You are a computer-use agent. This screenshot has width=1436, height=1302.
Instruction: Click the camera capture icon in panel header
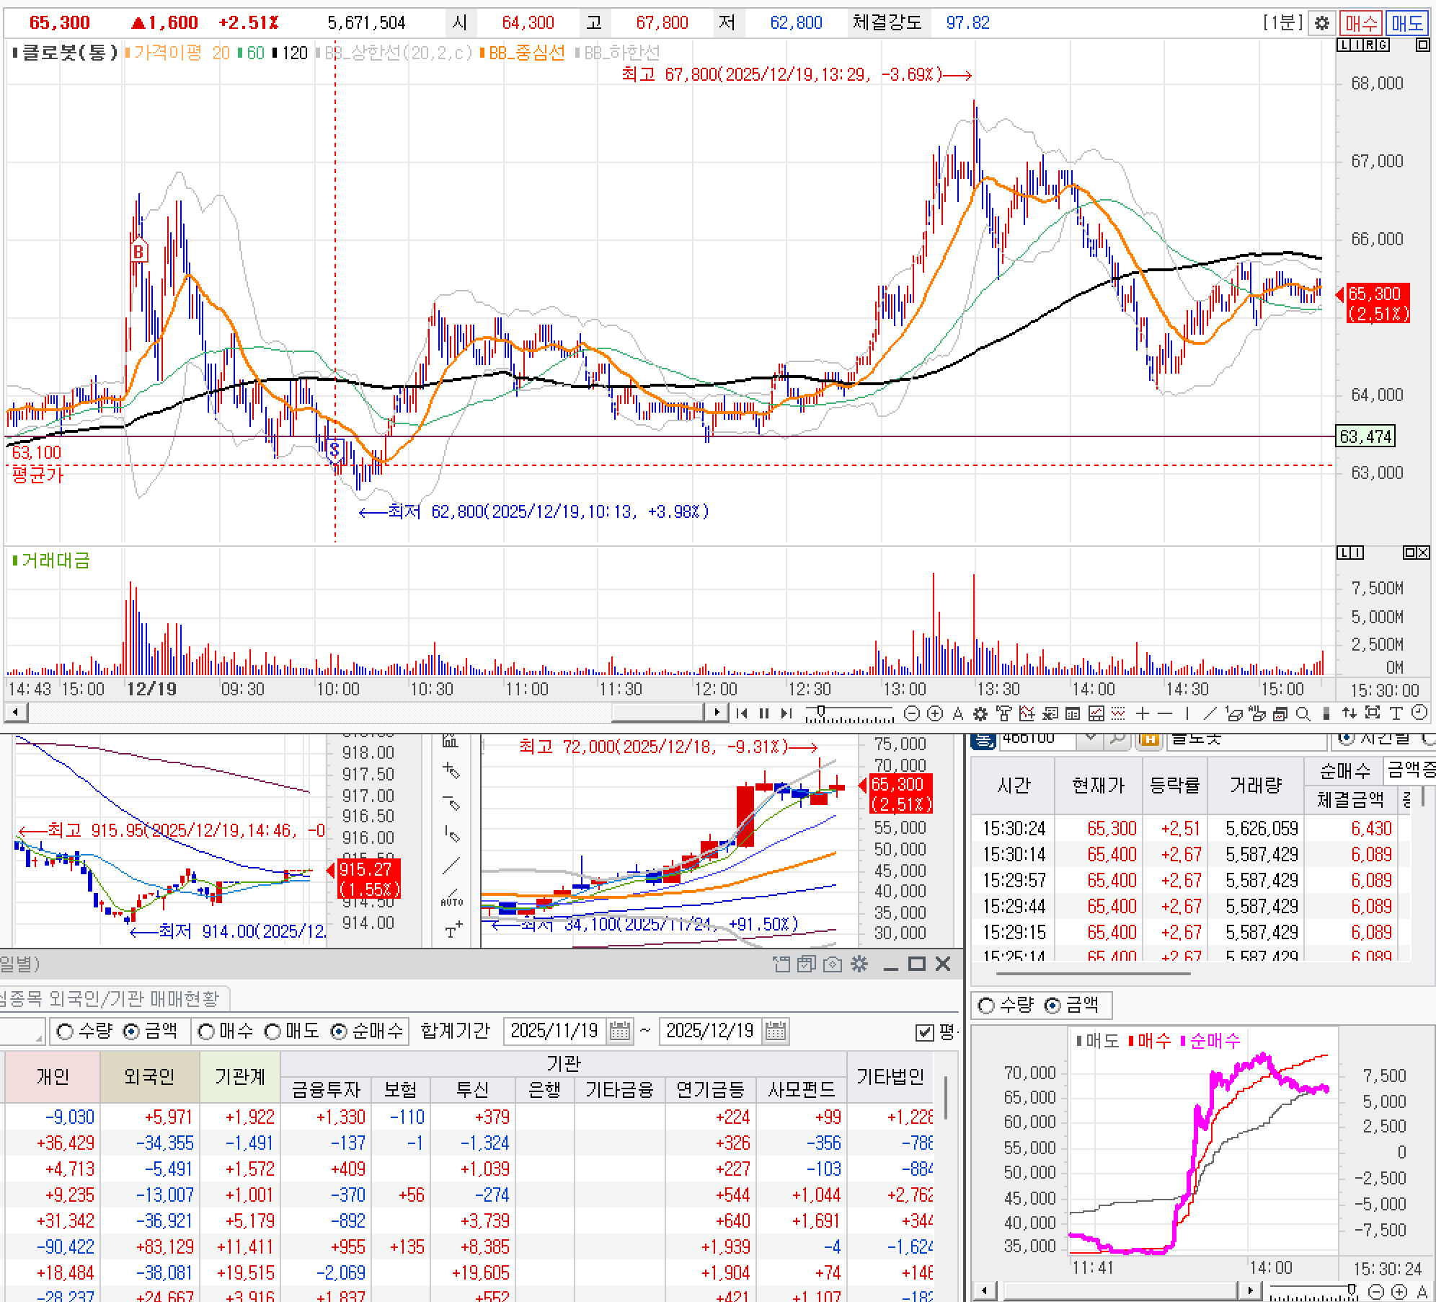click(x=833, y=964)
